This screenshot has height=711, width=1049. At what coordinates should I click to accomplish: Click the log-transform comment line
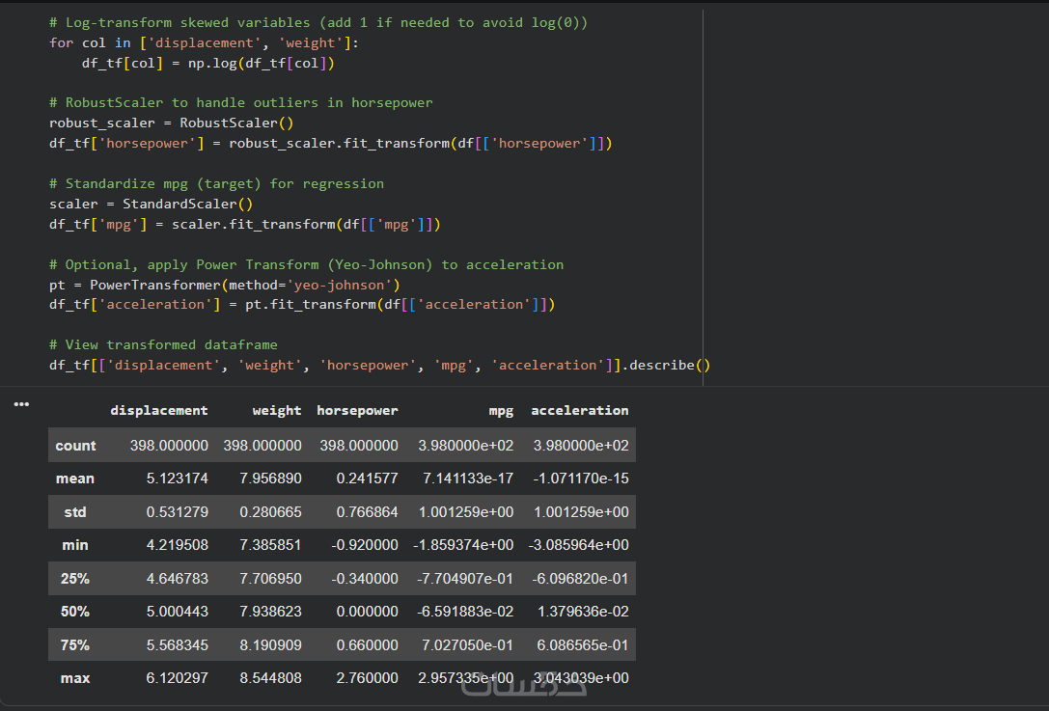click(318, 23)
